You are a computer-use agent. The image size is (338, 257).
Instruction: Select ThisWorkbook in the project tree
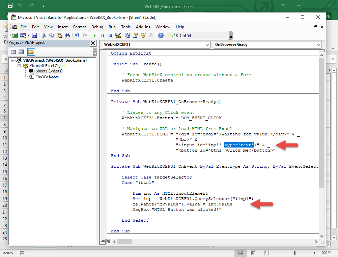pos(47,76)
